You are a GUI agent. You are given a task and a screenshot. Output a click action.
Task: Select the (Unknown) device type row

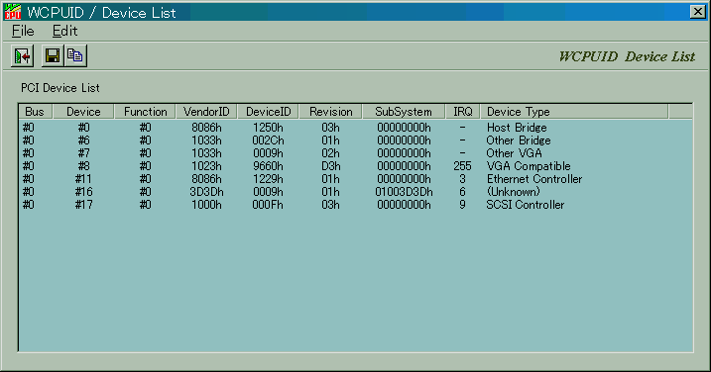click(x=355, y=192)
